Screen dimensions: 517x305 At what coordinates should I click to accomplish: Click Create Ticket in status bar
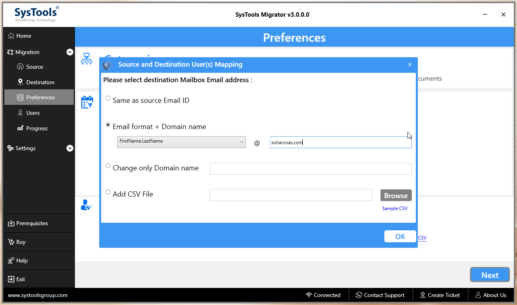point(439,295)
